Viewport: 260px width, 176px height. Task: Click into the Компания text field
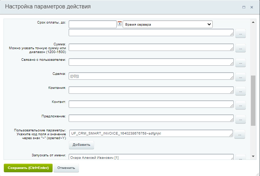click(151, 90)
